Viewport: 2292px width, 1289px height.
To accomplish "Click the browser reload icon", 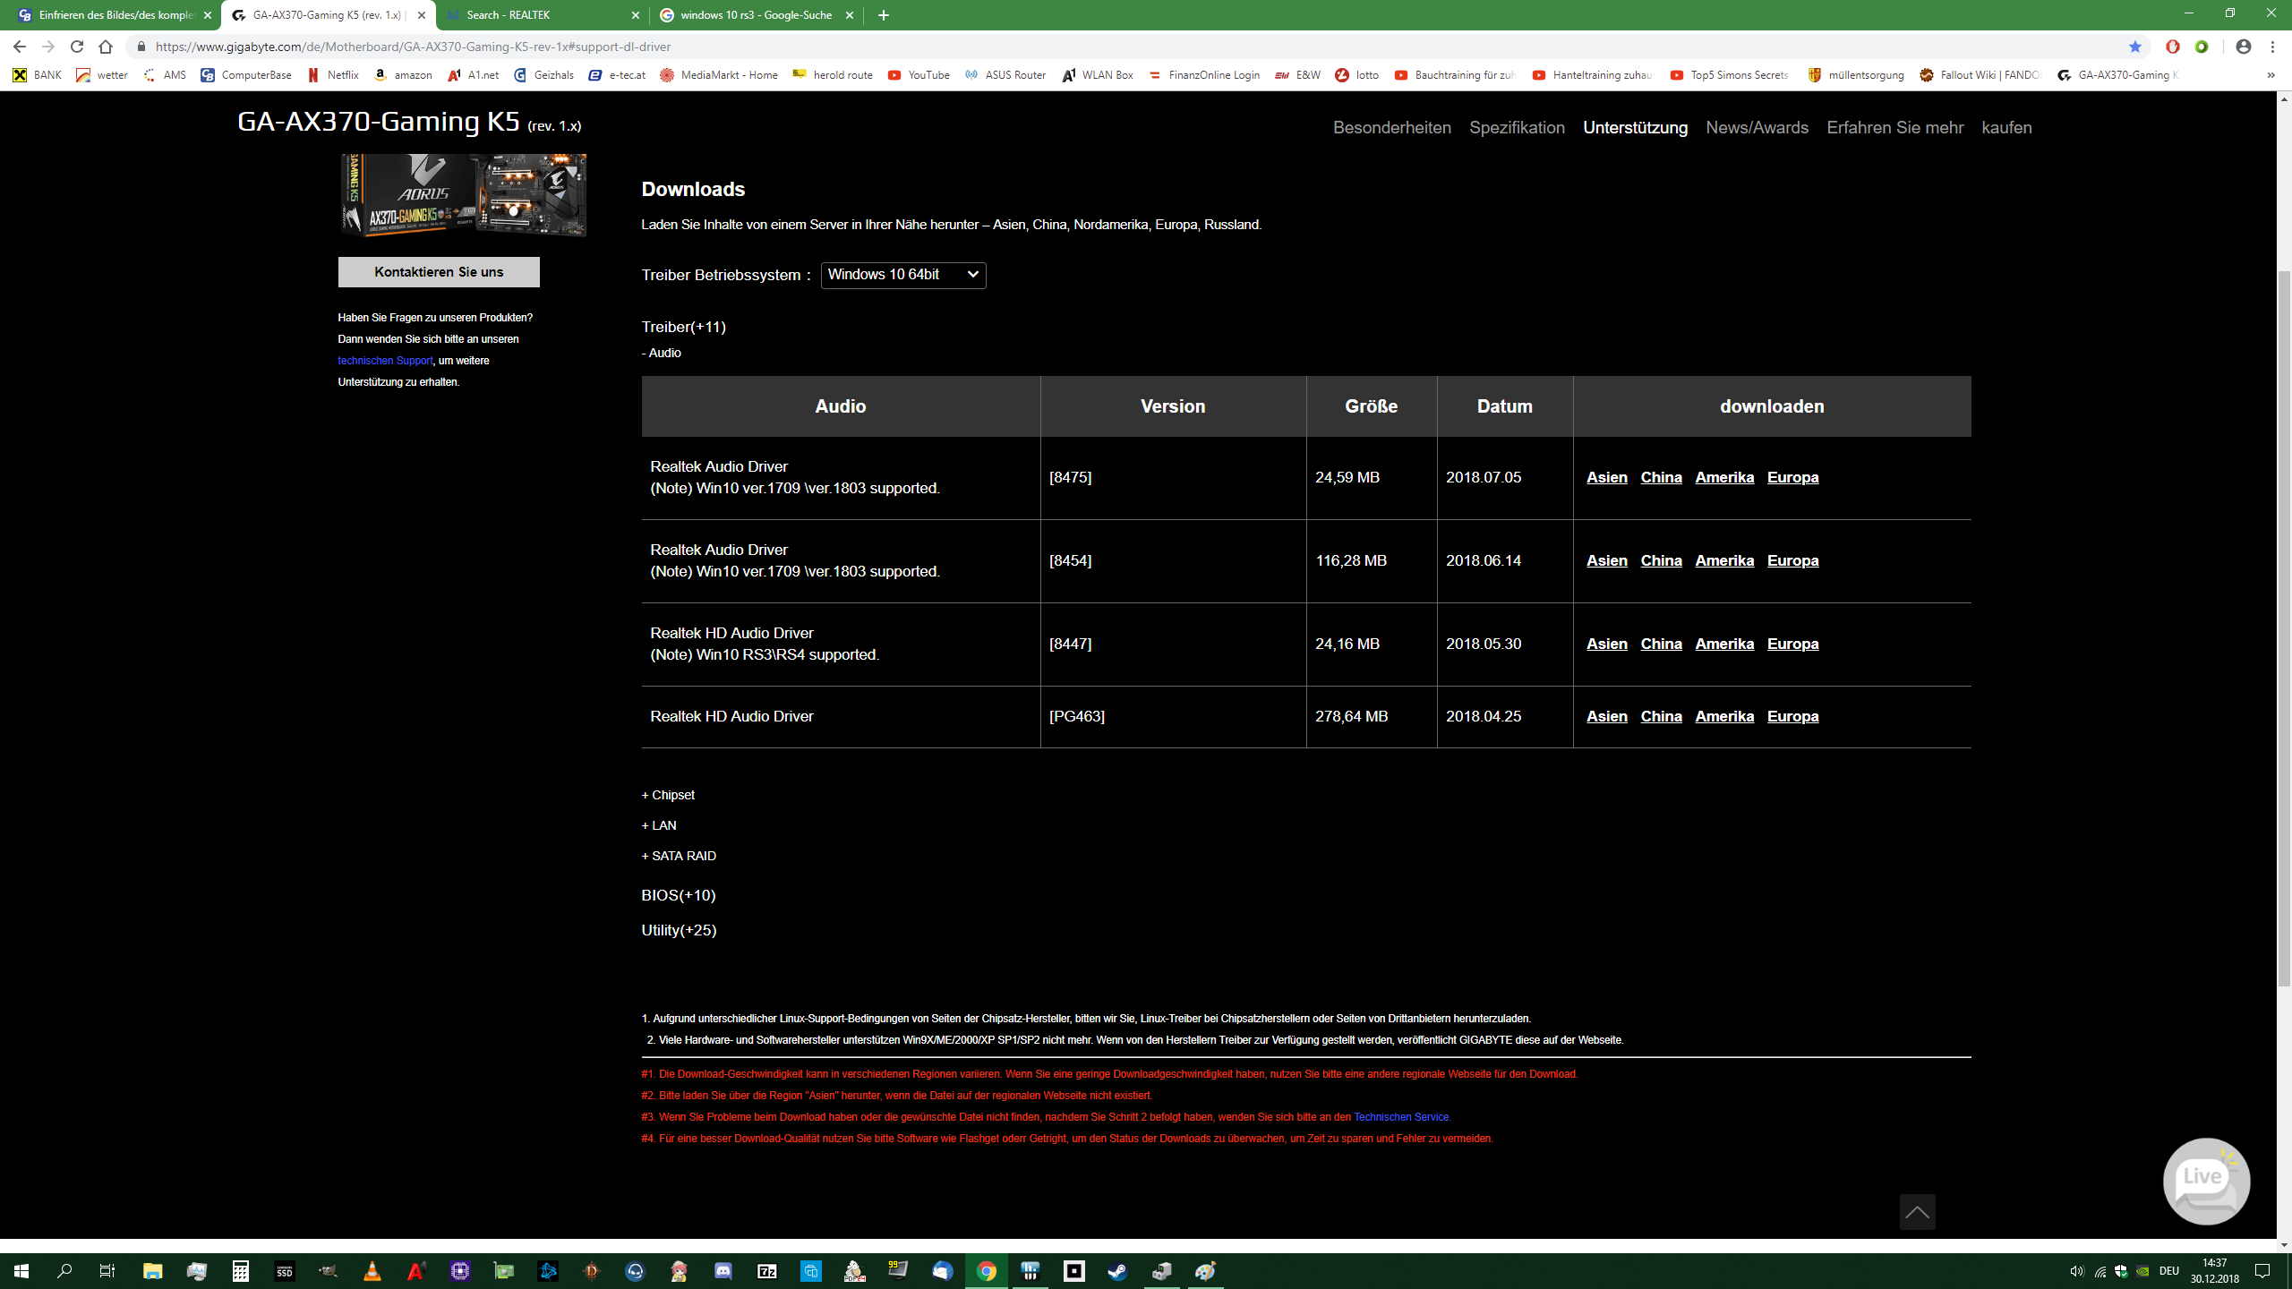I will [x=77, y=47].
